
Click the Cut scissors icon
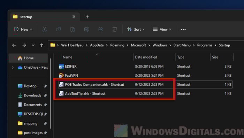[45, 29]
